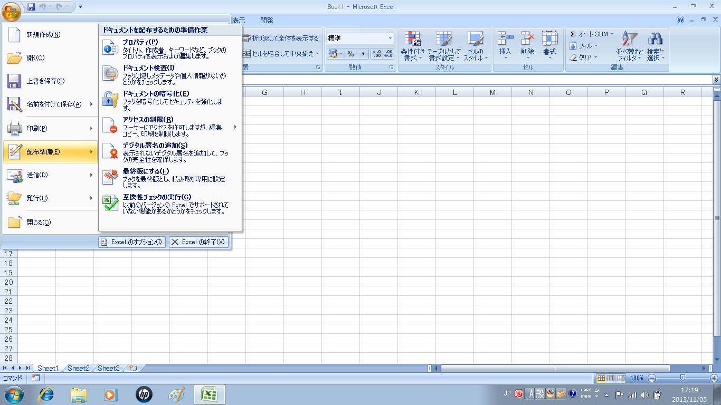Click the Office button orb
The image size is (721, 405).
11,9
